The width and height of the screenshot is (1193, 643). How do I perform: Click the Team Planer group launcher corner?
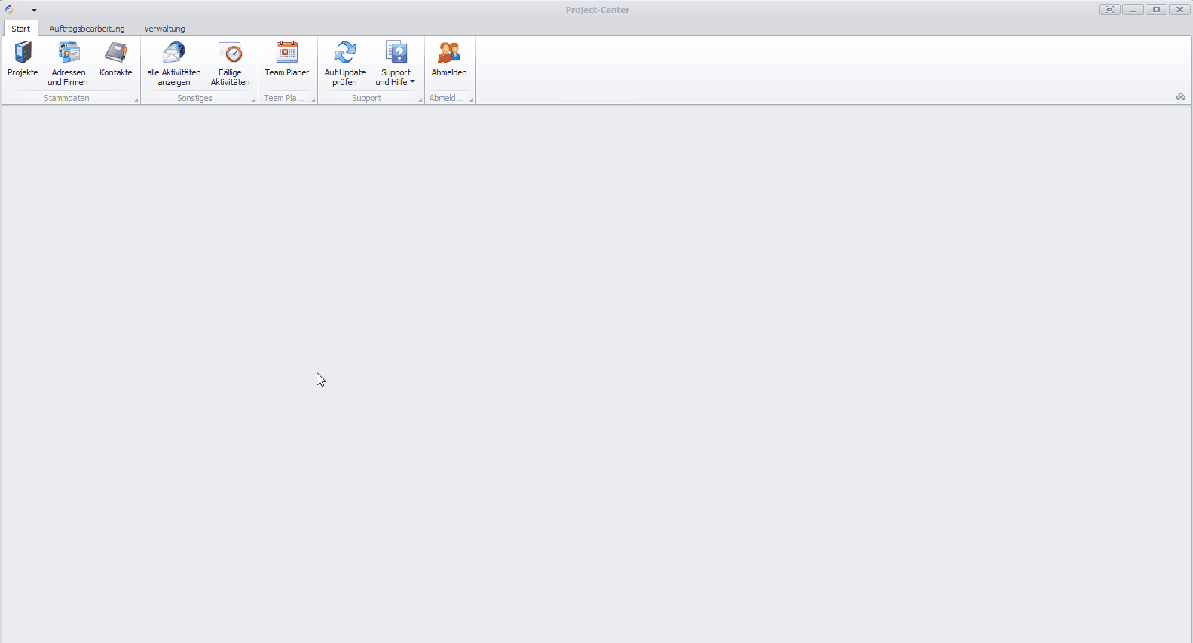coord(313,100)
